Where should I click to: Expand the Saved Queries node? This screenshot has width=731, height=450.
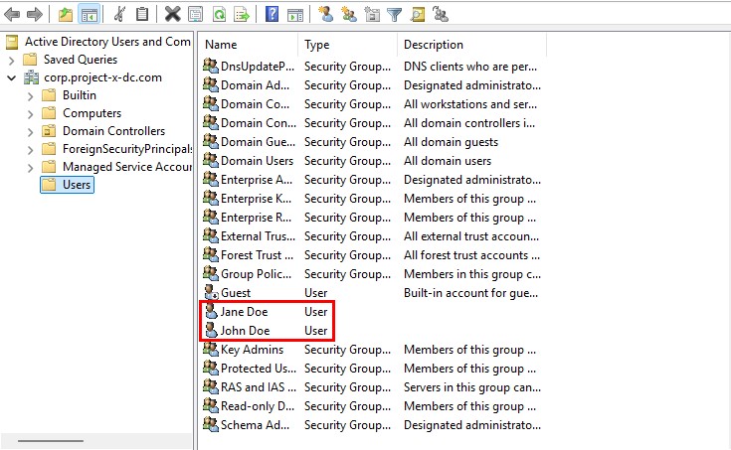[x=11, y=60]
